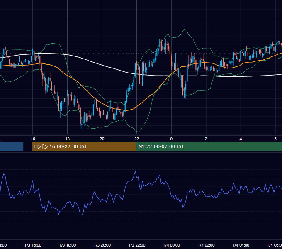Select the blue session bar before ロンドン

(12, 146)
